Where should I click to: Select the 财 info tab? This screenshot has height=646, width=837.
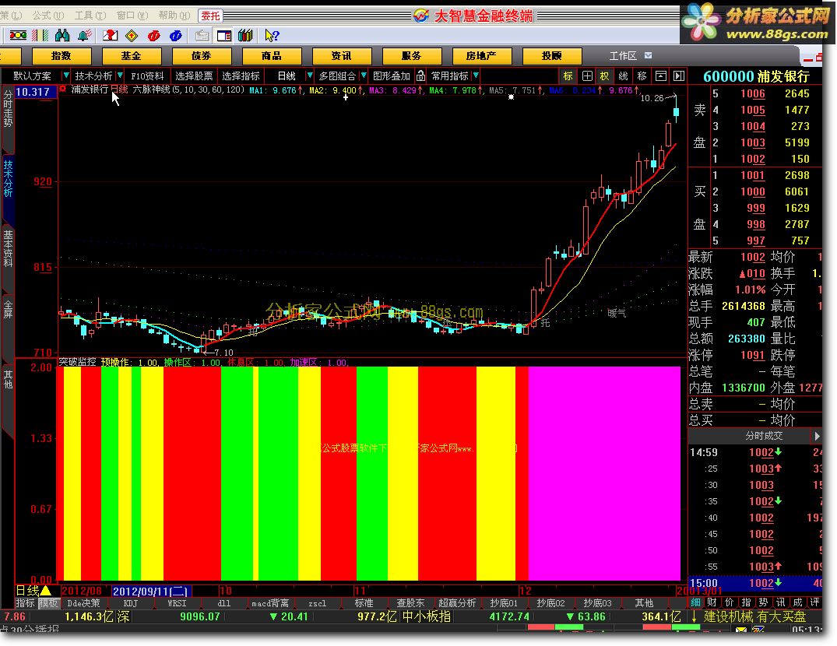pos(712,602)
